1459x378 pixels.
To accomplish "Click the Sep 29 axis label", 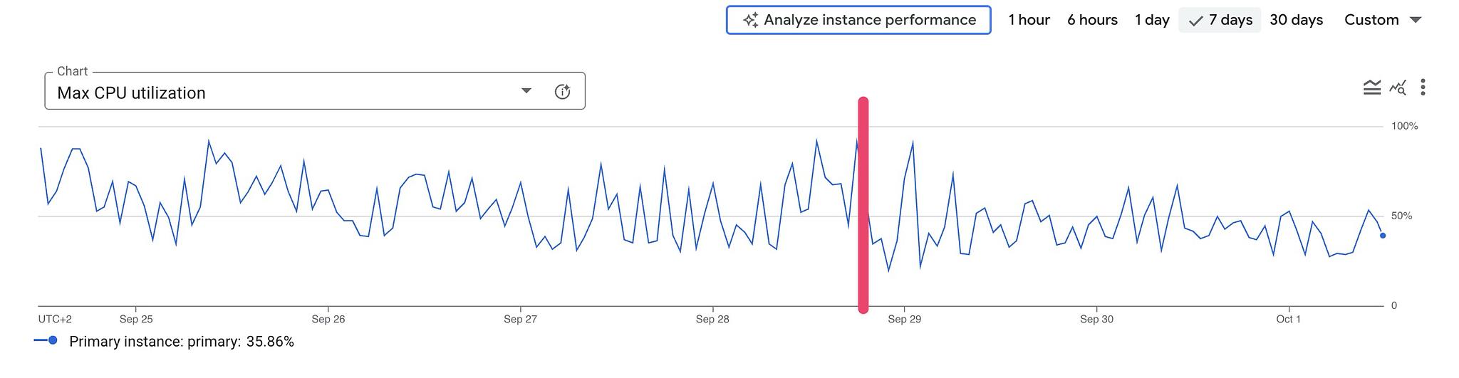I will pyautogui.click(x=904, y=319).
